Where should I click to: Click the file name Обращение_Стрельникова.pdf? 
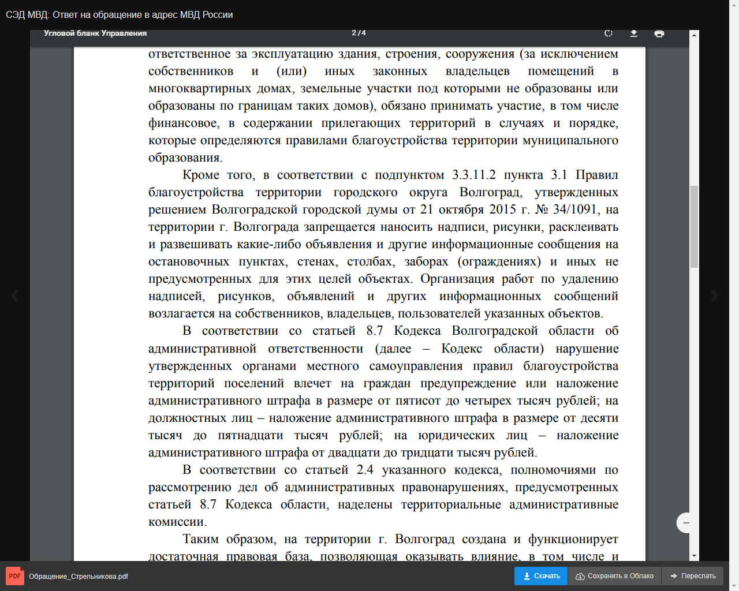pos(79,577)
